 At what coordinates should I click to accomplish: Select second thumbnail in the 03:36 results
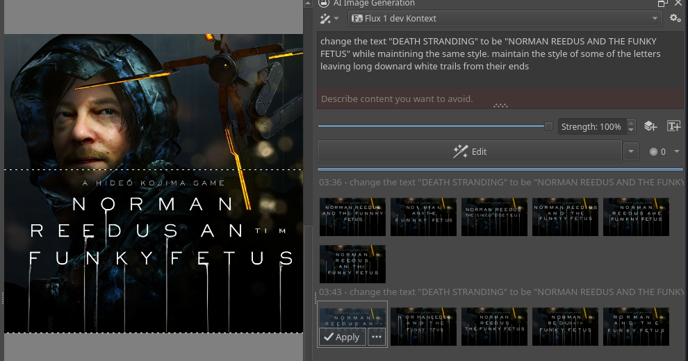423,217
